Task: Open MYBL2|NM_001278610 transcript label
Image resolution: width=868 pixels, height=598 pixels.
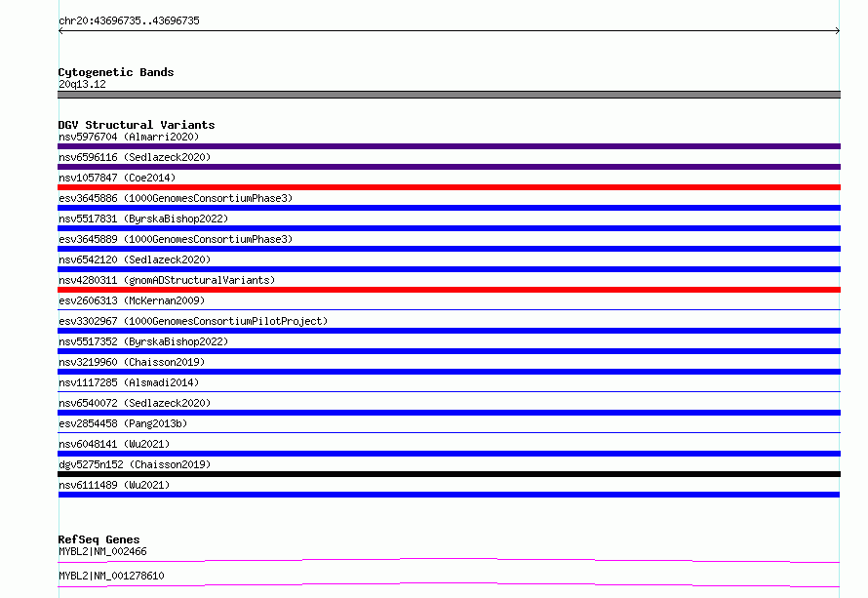Action: 111,576
